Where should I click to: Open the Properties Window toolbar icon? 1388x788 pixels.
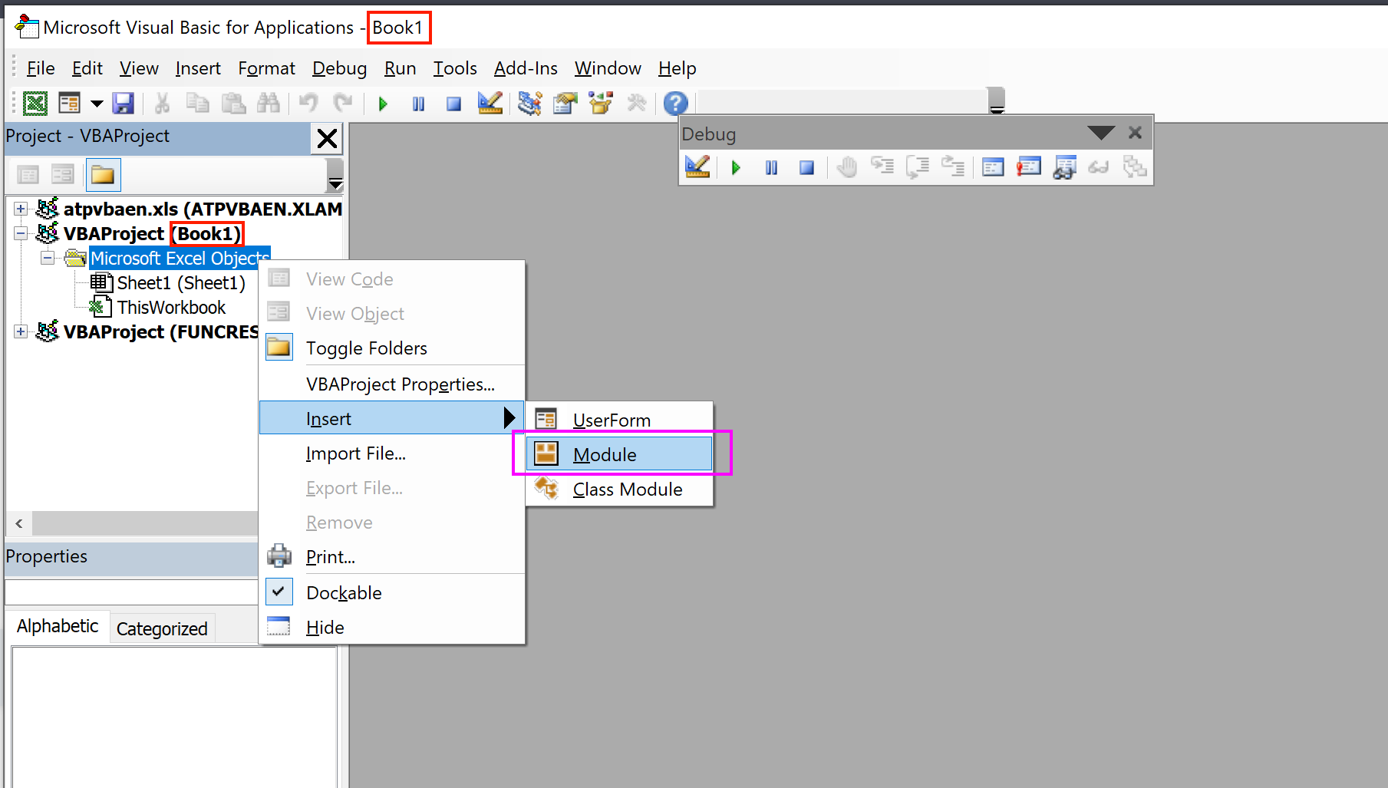(565, 103)
